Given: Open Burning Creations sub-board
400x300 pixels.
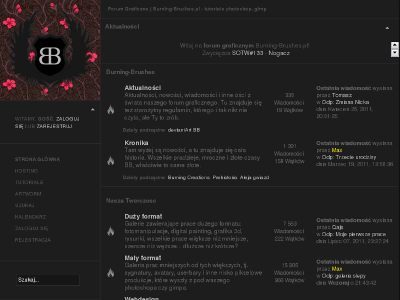Looking at the screenshot, I should (x=189, y=177).
